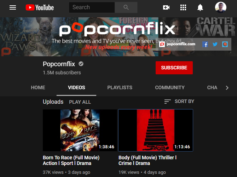Open the Born To Race thumbnail
The height and width of the screenshot is (177, 237).
point(80,130)
